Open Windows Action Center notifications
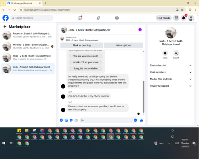This screenshot has height=159, width=199. [194, 143]
